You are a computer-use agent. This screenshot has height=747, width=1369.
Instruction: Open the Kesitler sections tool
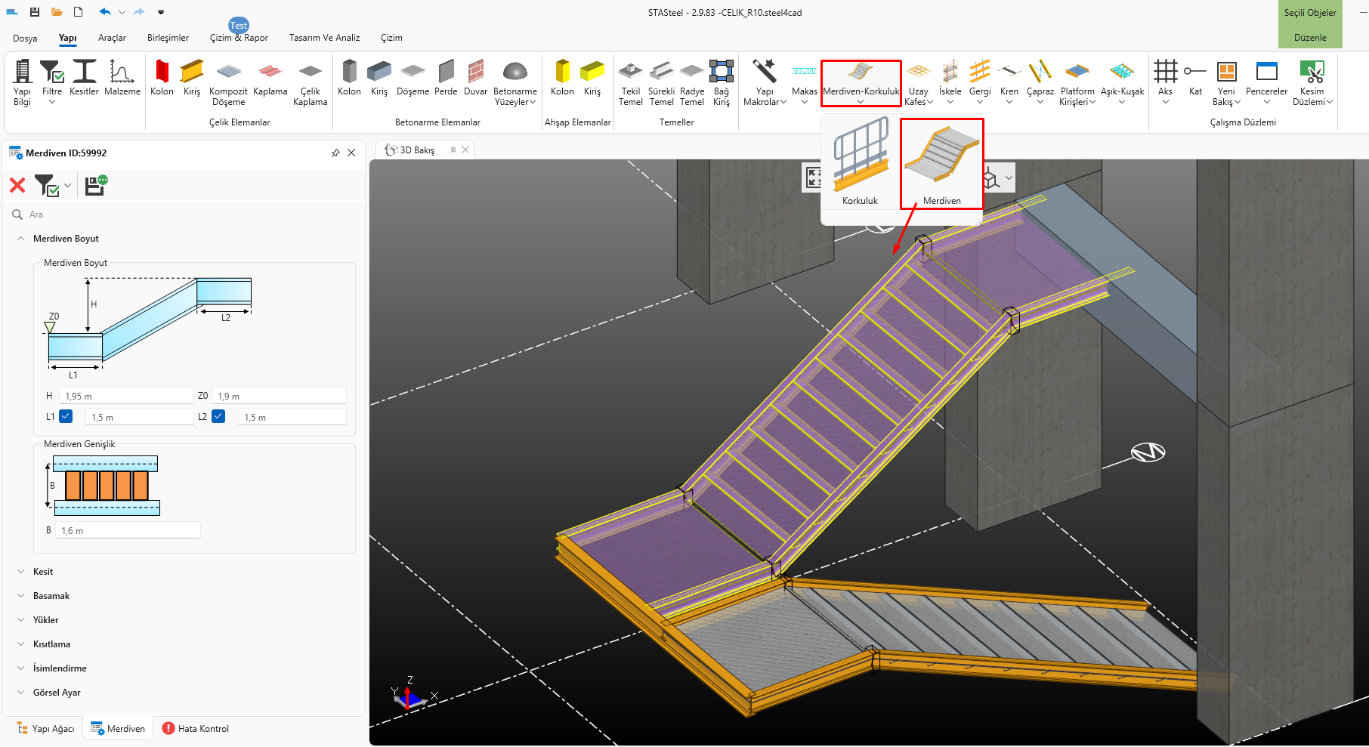84,79
